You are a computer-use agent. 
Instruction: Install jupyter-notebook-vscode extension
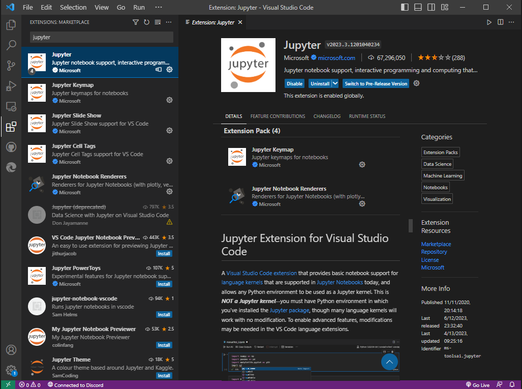pyautogui.click(x=164, y=314)
